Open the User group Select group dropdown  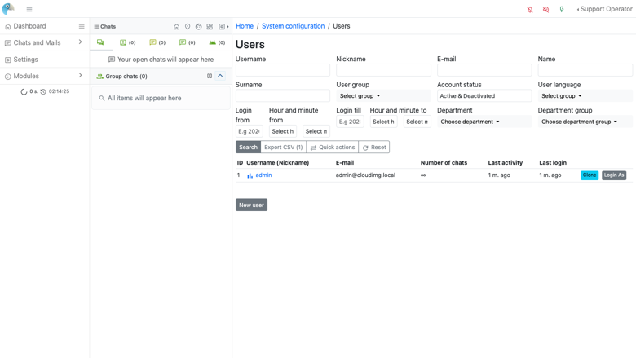point(360,96)
